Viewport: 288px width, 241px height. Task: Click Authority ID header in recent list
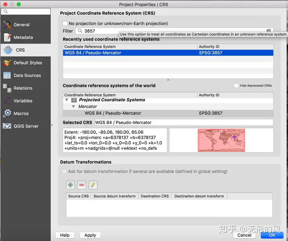(209, 46)
